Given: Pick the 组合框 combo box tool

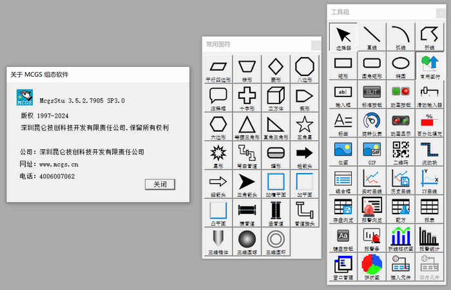Looking at the screenshot, I should click(x=343, y=181).
